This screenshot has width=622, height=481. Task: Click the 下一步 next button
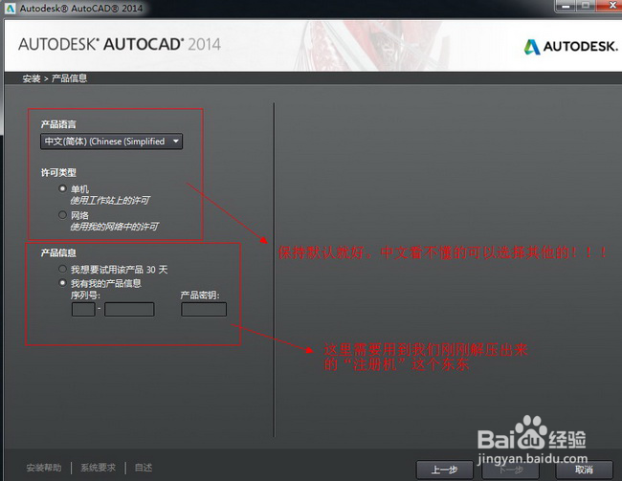(x=511, y=470)
